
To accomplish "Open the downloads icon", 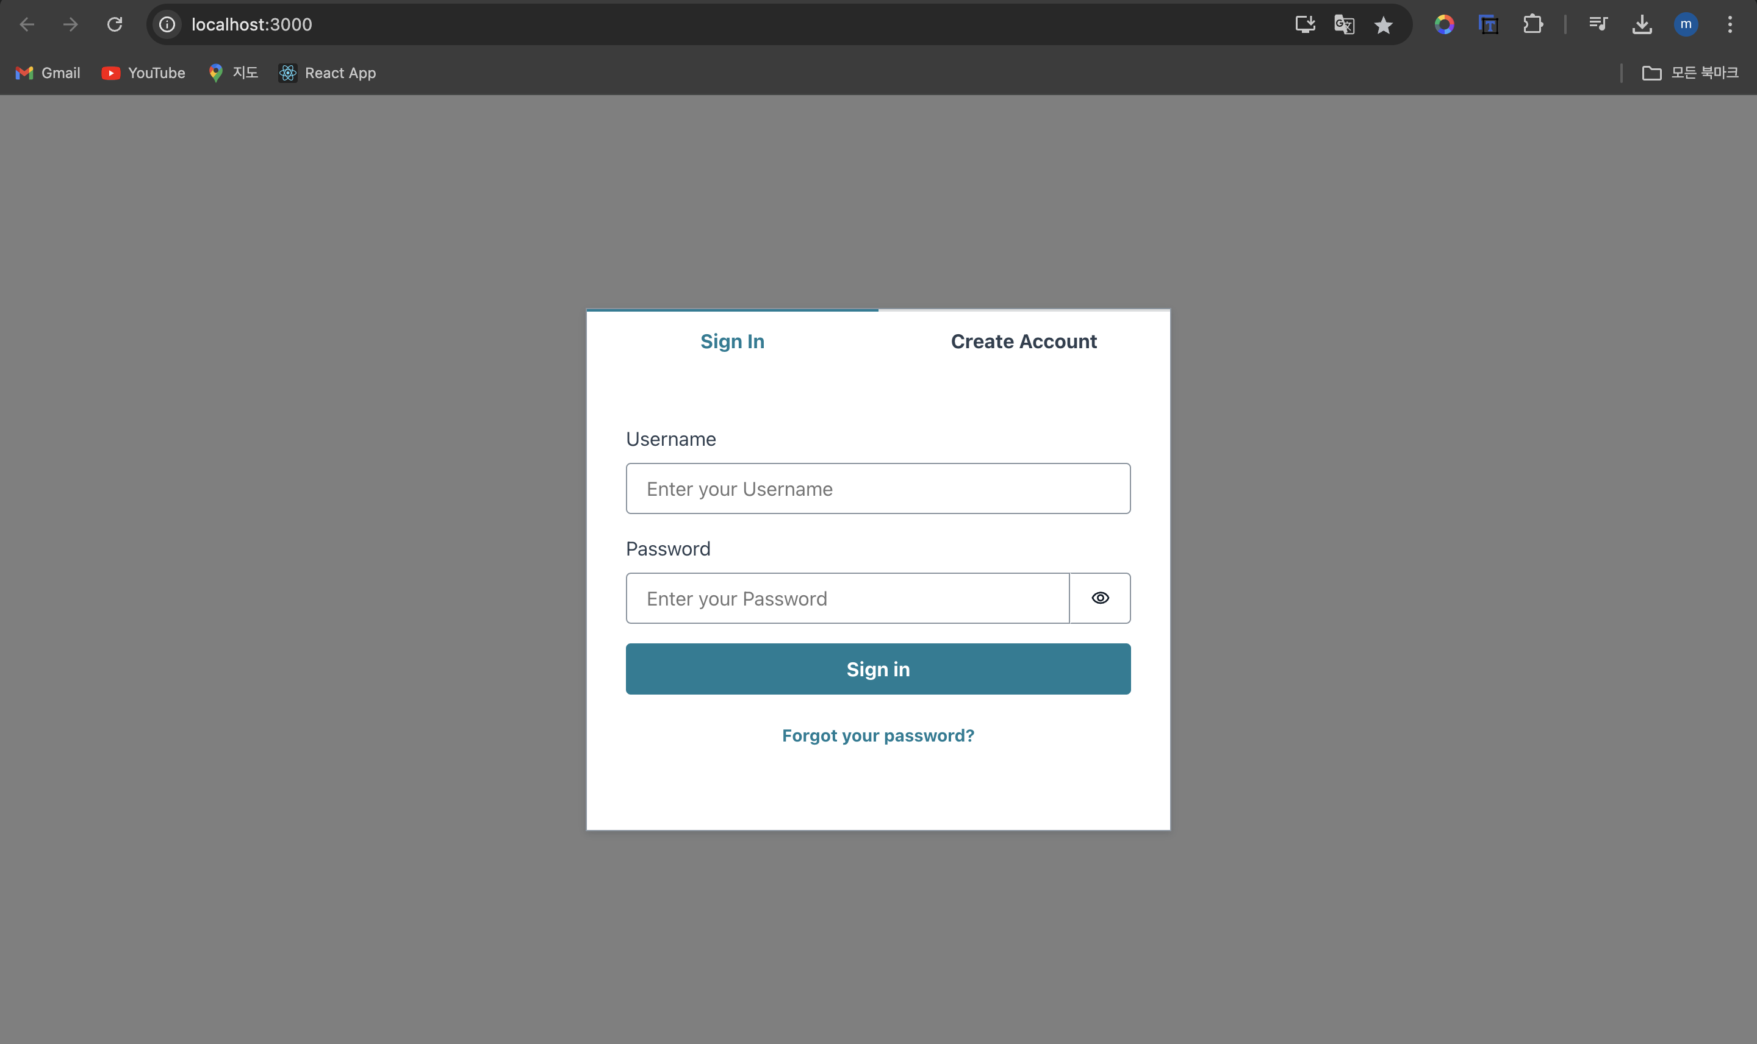I will coord(1642,24).
